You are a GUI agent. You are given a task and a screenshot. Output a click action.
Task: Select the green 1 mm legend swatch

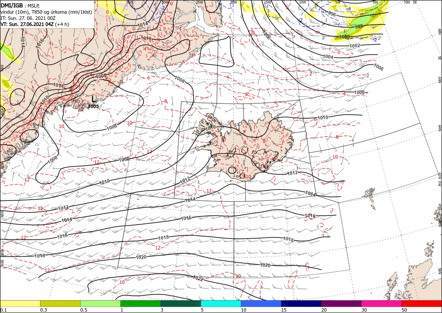141,303
